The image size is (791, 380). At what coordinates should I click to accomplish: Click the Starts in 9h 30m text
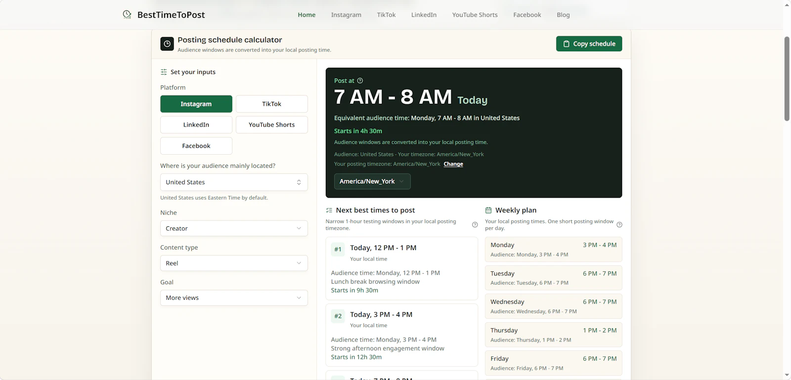354,291
